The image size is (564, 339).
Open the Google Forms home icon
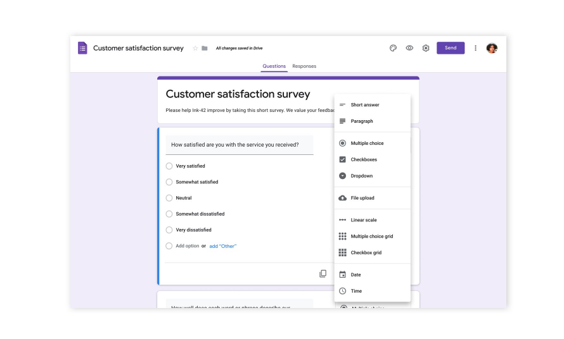pos(82,48)
